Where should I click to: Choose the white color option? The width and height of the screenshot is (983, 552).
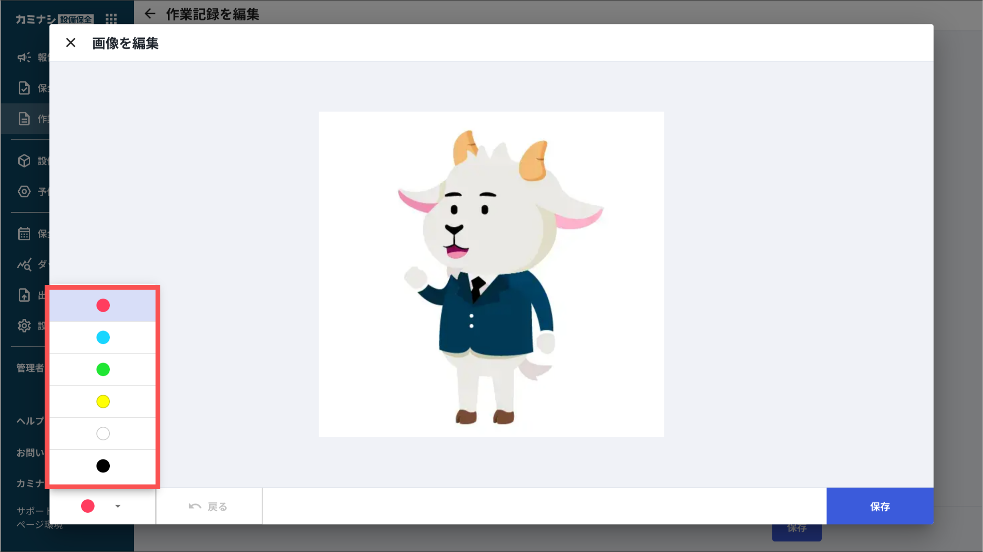tap(103, 434)
